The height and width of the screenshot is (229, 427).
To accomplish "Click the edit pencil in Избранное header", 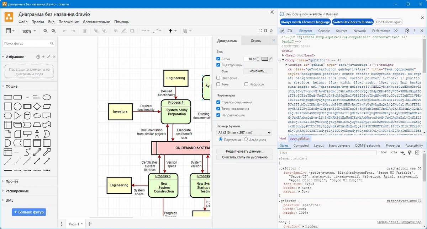I will (49, 57).
